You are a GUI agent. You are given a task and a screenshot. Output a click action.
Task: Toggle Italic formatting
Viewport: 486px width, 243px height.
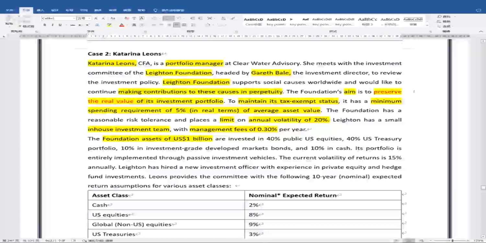tap(52, 25)
